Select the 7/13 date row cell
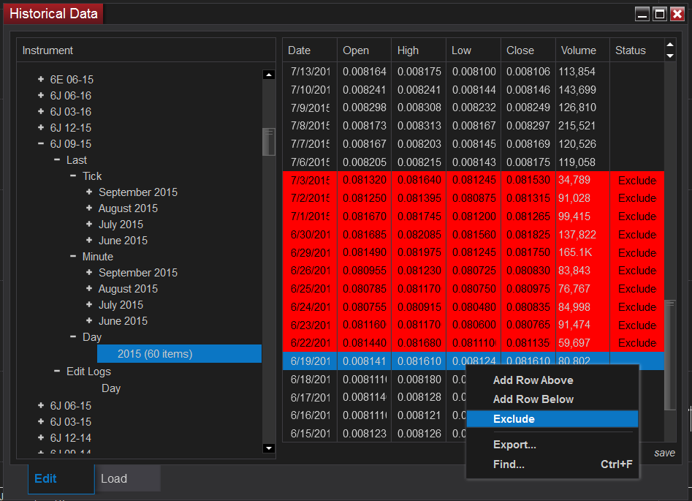The width and height of the screenshot is (692, 501). point(310,72)
